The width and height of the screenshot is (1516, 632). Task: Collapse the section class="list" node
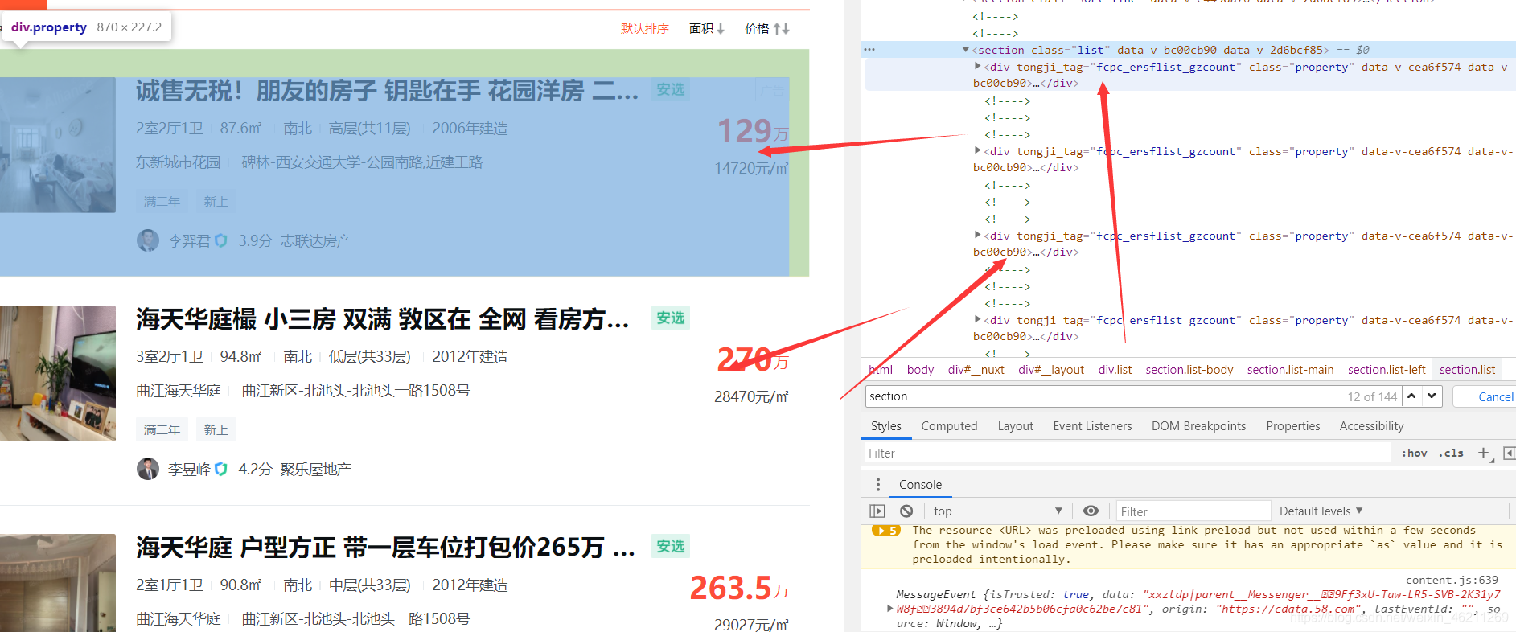[x=966, y=50]
